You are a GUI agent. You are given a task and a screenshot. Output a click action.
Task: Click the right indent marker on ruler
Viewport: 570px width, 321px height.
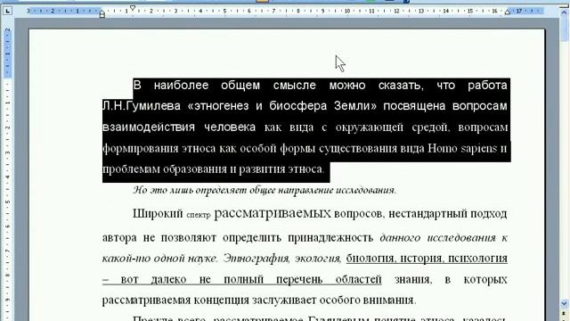(507, 12)
